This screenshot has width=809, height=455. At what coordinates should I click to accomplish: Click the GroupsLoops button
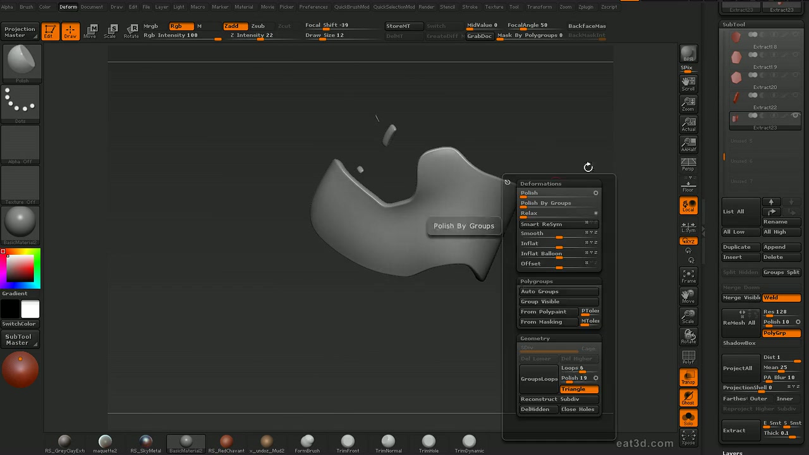(x=539, y=379)
